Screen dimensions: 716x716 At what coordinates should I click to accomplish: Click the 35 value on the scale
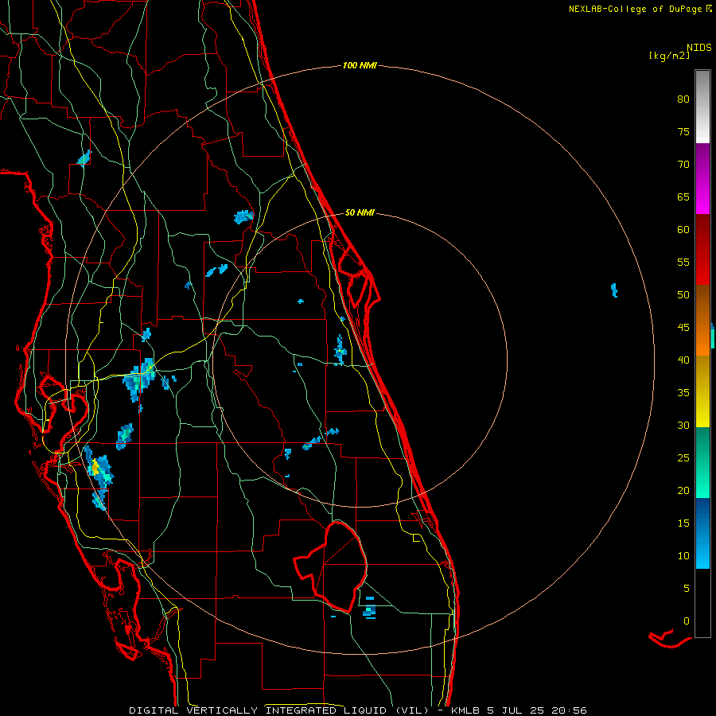click(x=683, y=393)
